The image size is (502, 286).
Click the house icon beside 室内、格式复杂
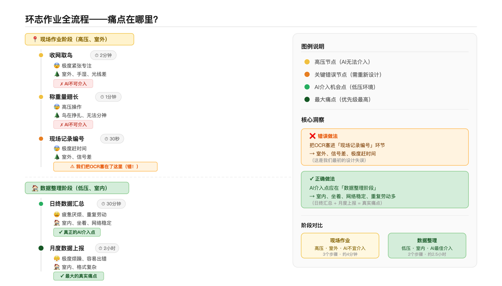57,267
